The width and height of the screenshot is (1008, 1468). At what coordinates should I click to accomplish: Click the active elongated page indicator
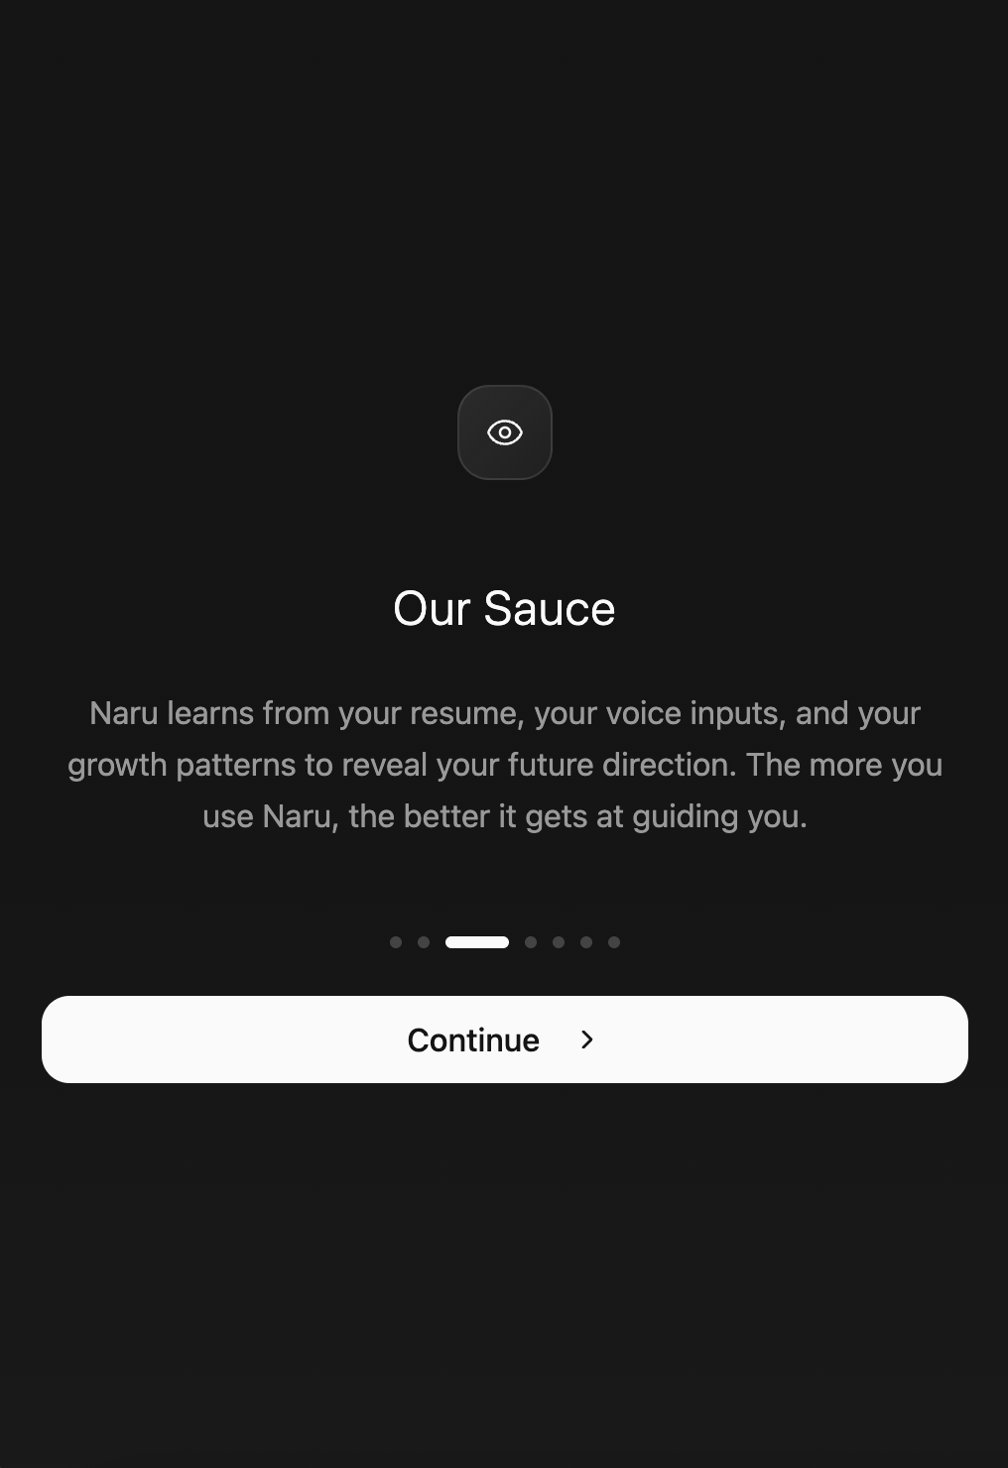point(477,942)
